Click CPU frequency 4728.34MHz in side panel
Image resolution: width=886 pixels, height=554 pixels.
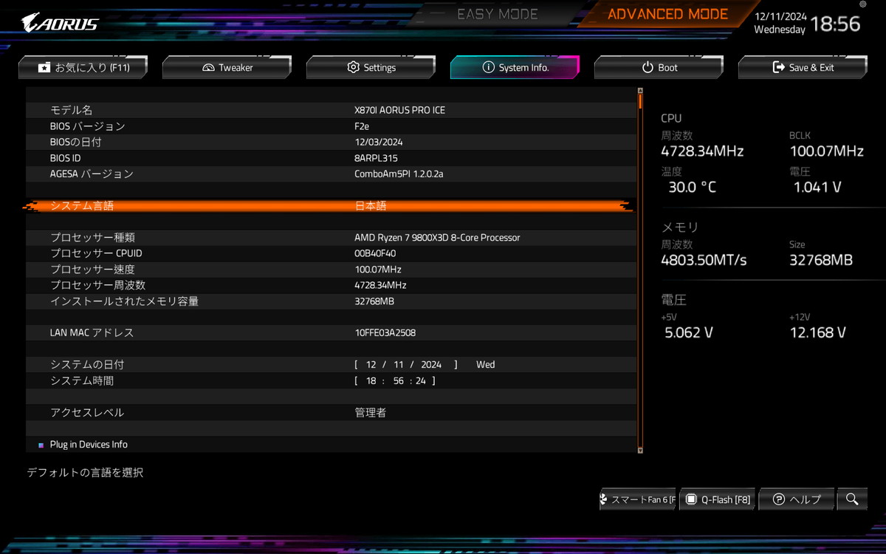702,151
